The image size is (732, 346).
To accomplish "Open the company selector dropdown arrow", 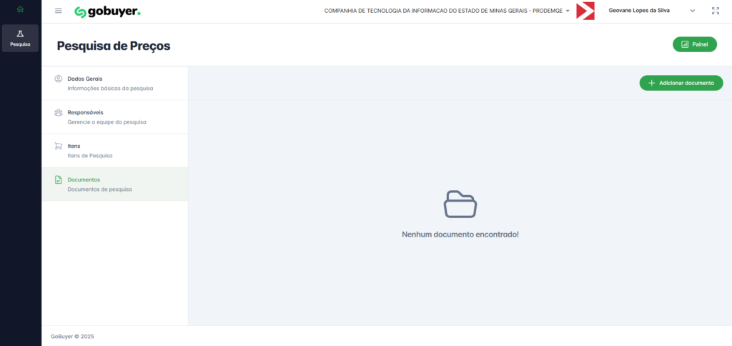I will (x=568, y=11).
